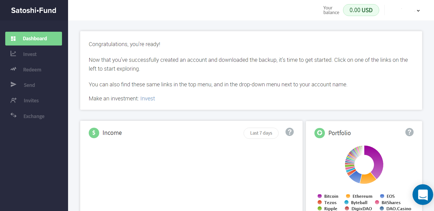Click the Invest chart icon
Viewport: 434px width, 211px height.
tap(13, 54)
